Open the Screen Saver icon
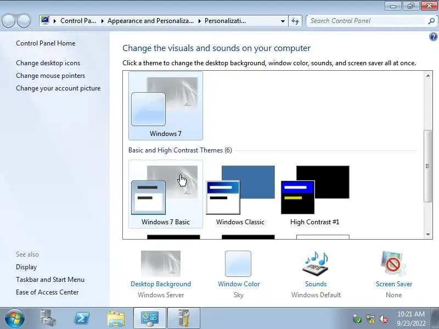 [x=393, y=264]
